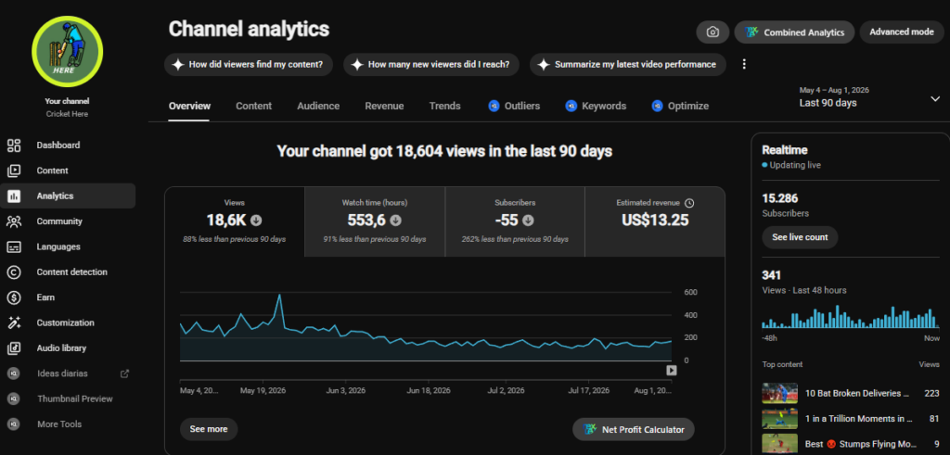Select the Estimated revenue metric card
Image resolution: width=950 pixels, height=455 pixels.
coord(655,221)
